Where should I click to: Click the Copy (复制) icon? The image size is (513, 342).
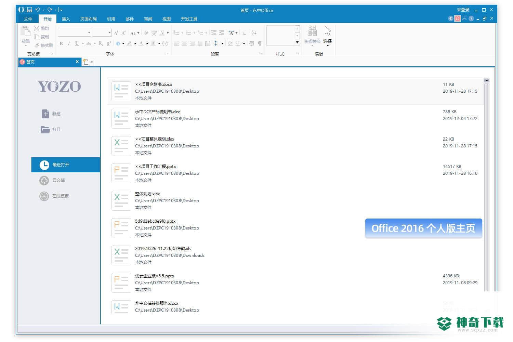click(x=37, y=37)
